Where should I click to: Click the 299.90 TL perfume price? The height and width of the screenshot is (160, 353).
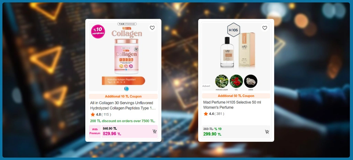(212, 134)
